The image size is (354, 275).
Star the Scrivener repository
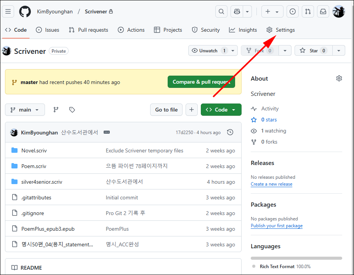pyautogui.click(x=314, y=50)
